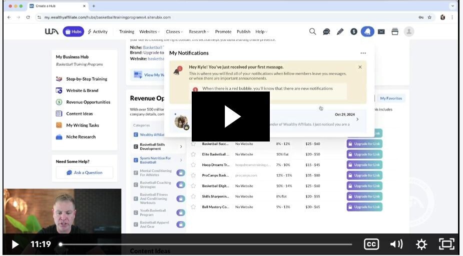
Task: Dismiss the first message notice banner
Action: [x=360, y=67]
